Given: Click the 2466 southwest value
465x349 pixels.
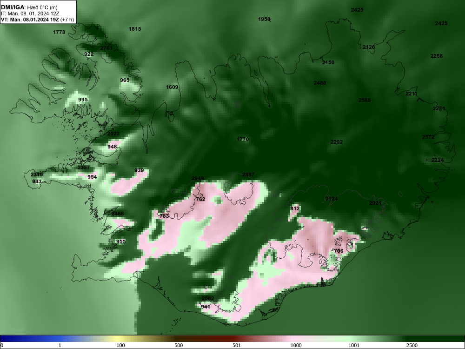Looking at the screenshot, I should pyautogui.click(x=118, y=214).
